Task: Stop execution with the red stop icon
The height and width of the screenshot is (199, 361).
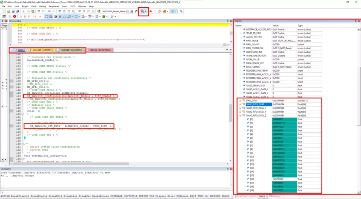Action: point(14,16)
